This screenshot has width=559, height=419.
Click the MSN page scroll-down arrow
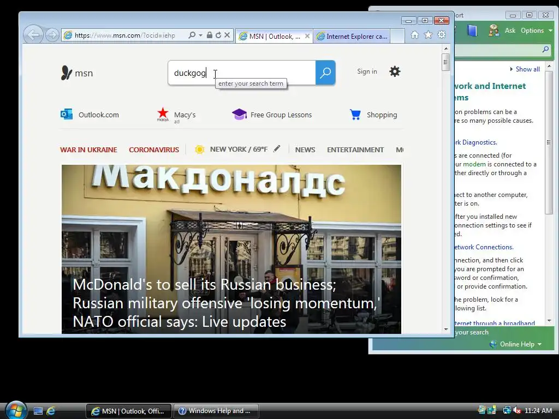pyautogui.click(x=446, y=329)
